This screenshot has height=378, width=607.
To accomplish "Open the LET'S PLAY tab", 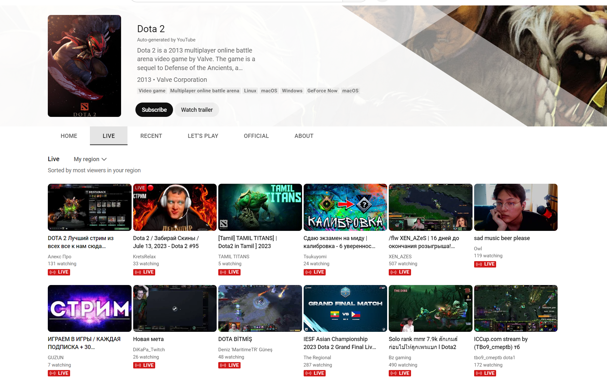I will (x=203, y=136).
